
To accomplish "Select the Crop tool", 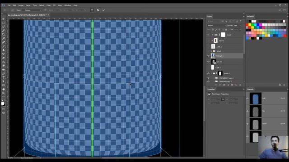I will [3, 35].
